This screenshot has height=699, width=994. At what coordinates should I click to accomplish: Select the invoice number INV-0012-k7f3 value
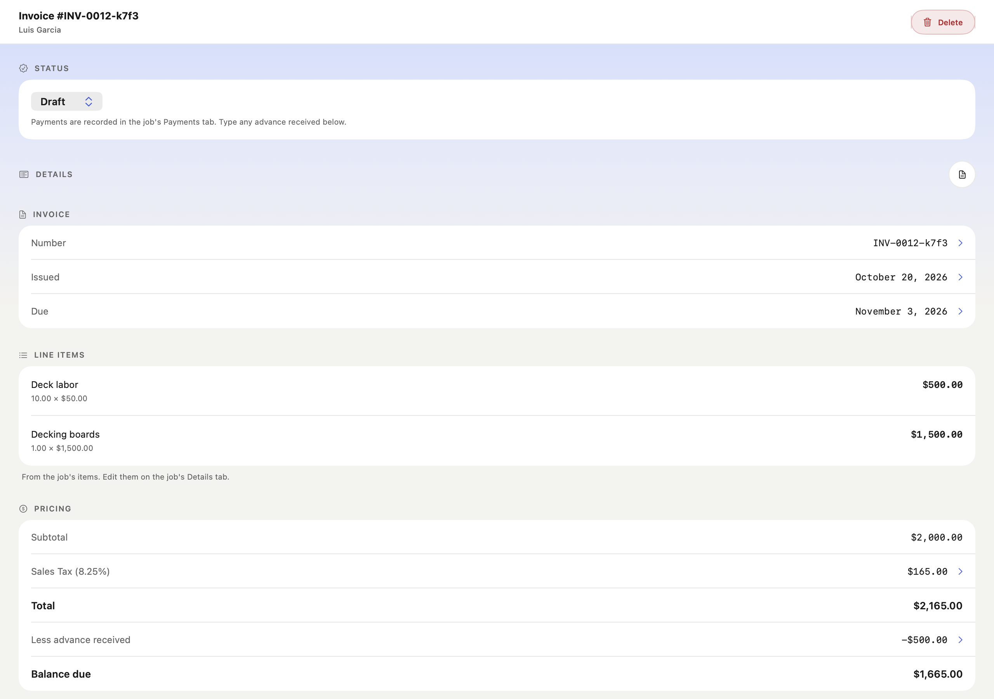click(910, 243)
